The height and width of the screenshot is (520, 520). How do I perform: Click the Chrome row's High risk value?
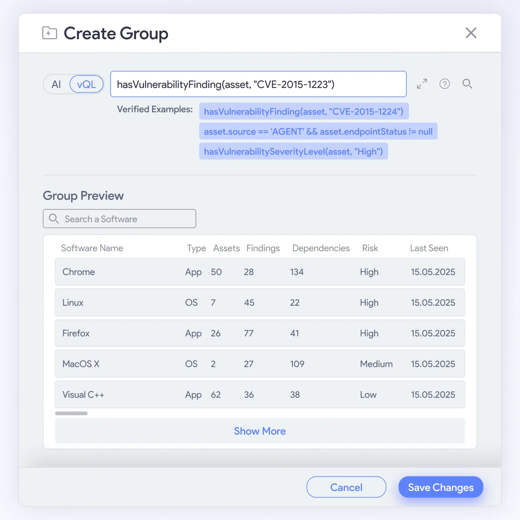[x=369, y=272]
